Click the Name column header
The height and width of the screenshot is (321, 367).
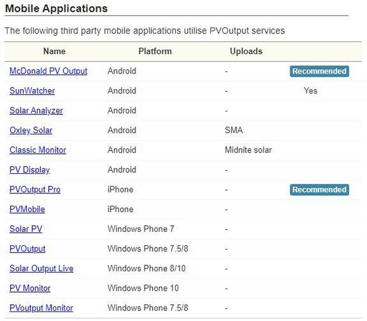point(54,51)
